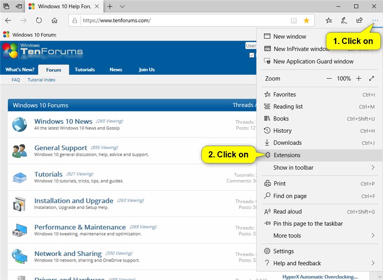Open Windows 10 Forums favorites bar bookmark
Screen dimensions: 383x280
(30, 35)
